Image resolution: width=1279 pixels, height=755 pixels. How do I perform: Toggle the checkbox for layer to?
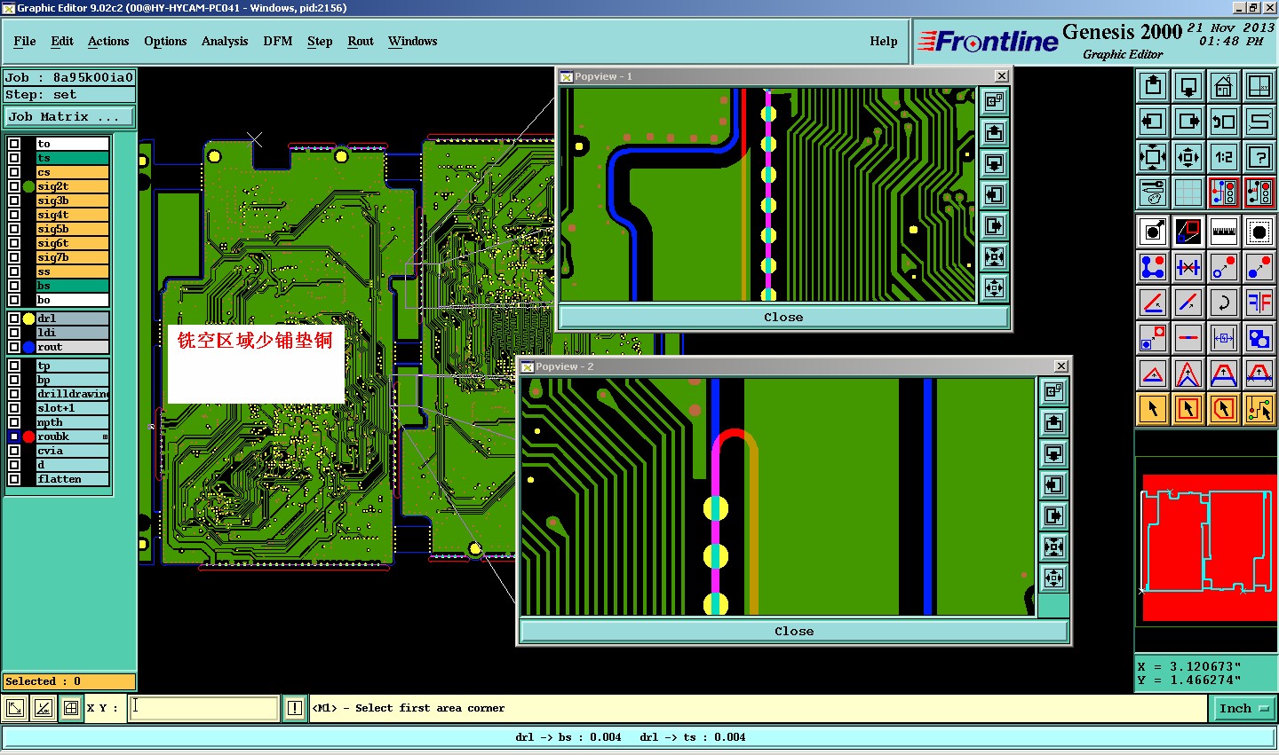point(14,144)
